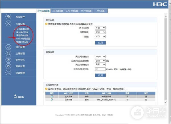
Task: Select the 无线参数设置 radio option
Action: pyautogui.click(x=15, y=29)
